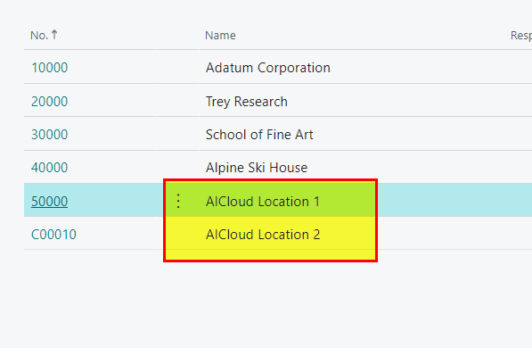
Task: Click the highlighted row's empty area past the name
Action: (454, 200)
